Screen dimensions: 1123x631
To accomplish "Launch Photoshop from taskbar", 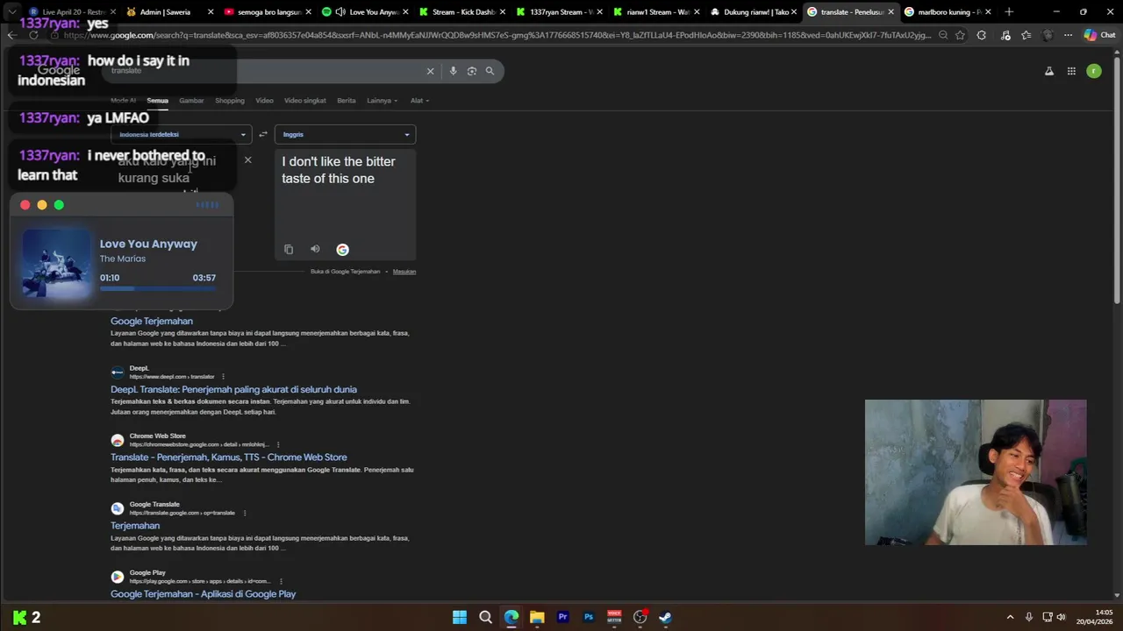I will (589, 617).
